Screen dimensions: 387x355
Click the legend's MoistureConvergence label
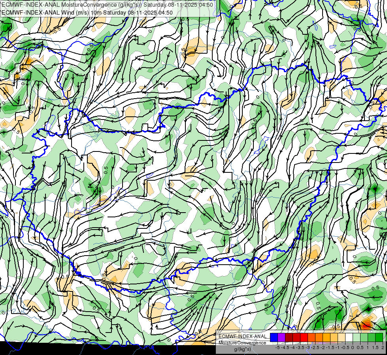(242, 343)
